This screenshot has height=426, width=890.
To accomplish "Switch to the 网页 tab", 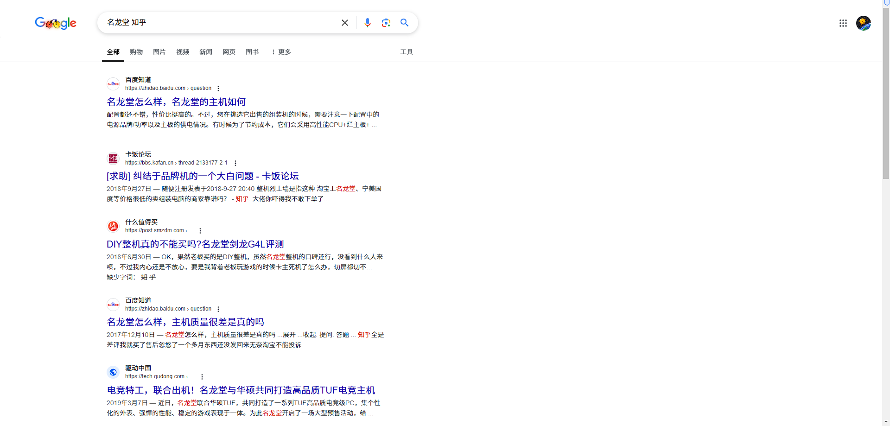I will [x=229, y=52].
